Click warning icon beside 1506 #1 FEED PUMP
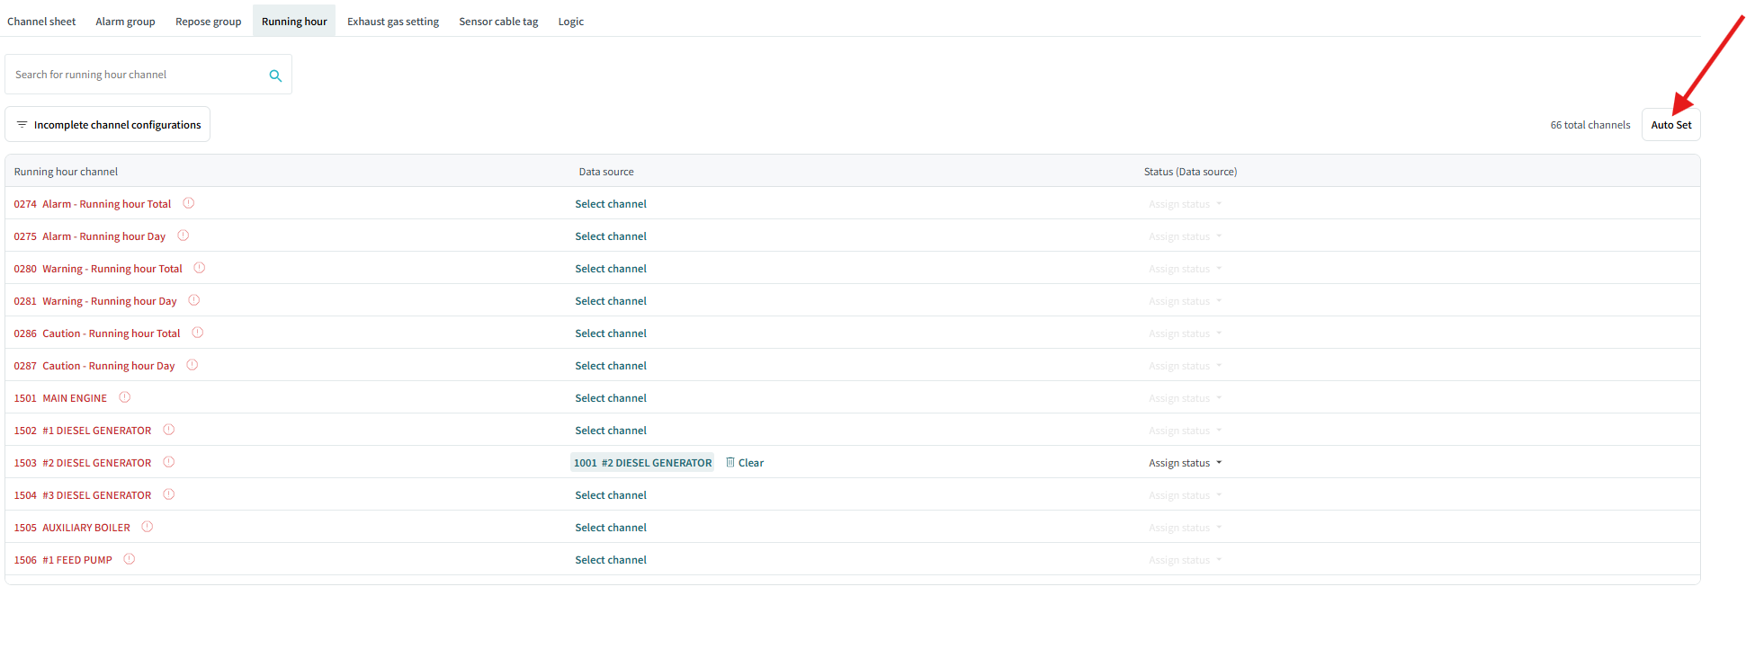The width and height of the screenshot is (1746, 649). click(129, 559)
